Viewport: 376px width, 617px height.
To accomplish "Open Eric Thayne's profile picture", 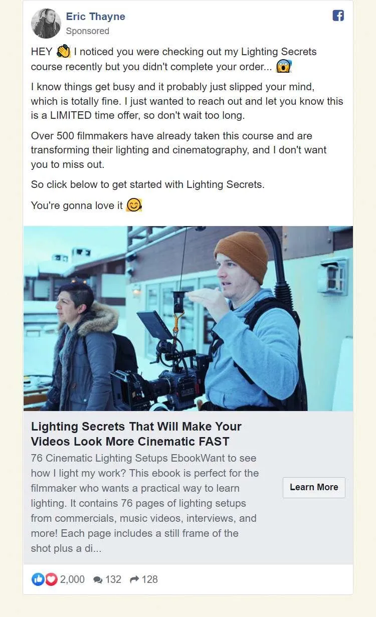I will click(46, 24).
